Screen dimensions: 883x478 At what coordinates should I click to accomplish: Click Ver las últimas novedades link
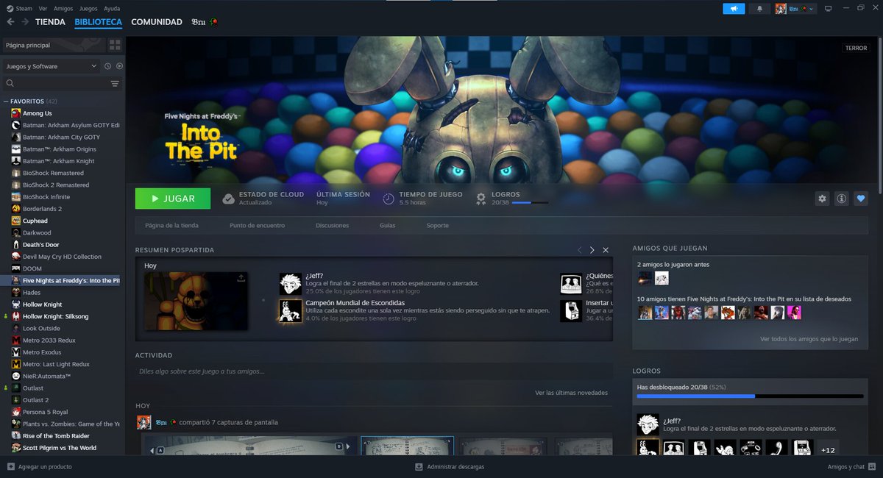click(571, 393)
